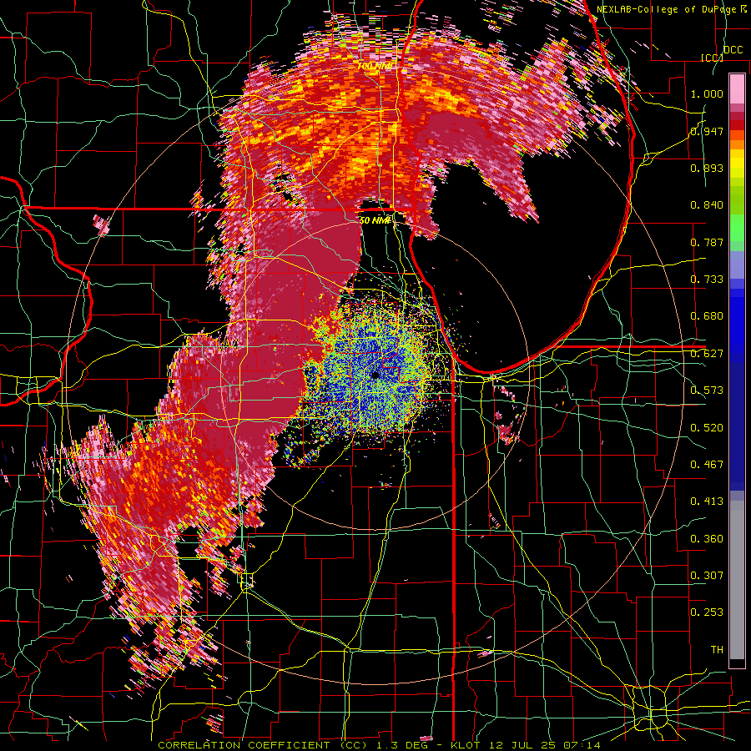Select the 0.360 scale value

[707, 539]
